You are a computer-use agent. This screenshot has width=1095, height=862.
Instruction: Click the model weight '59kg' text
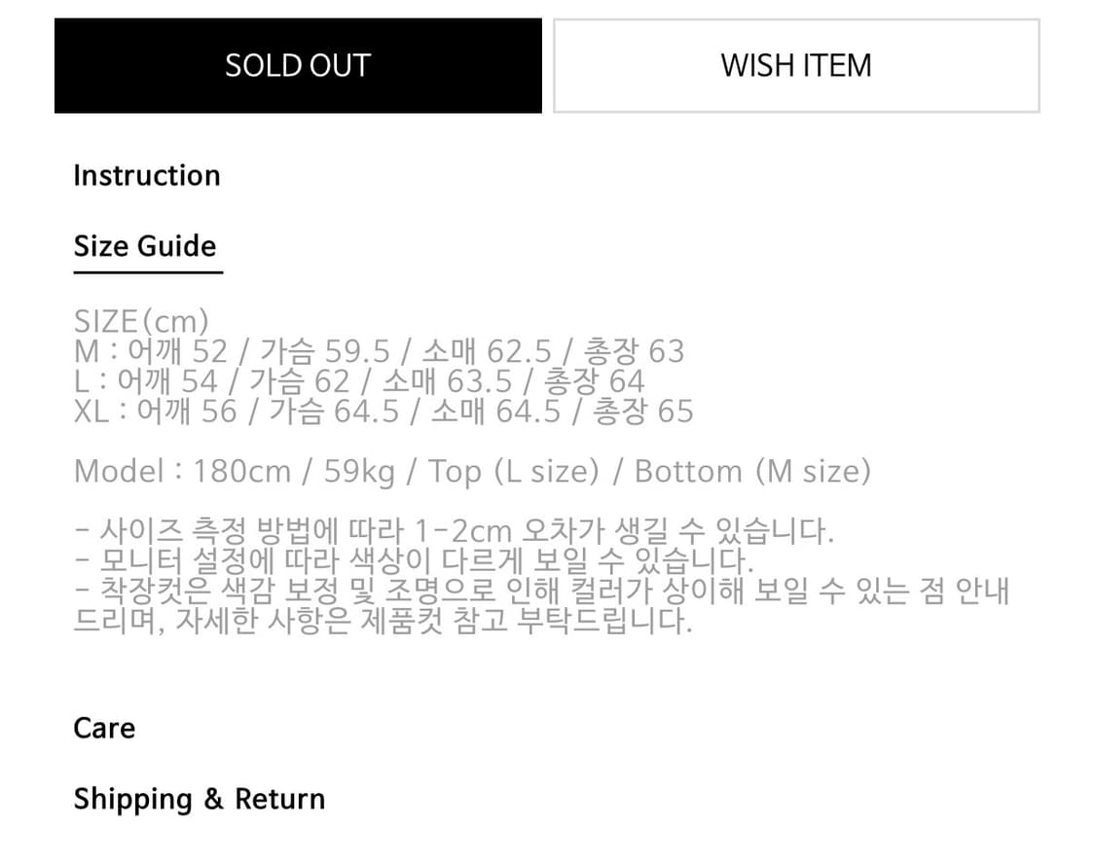359,472
